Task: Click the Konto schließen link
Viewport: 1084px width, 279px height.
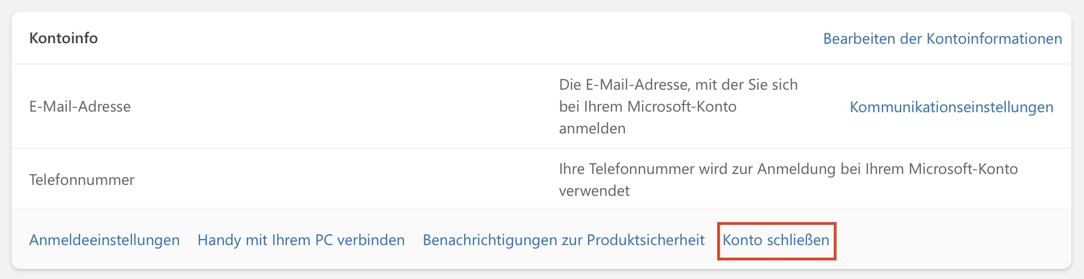Action: pyautogui.click(x=776, y=240)
